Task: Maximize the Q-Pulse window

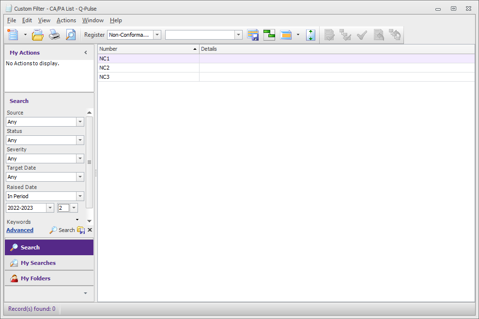Action: (453, 9)
